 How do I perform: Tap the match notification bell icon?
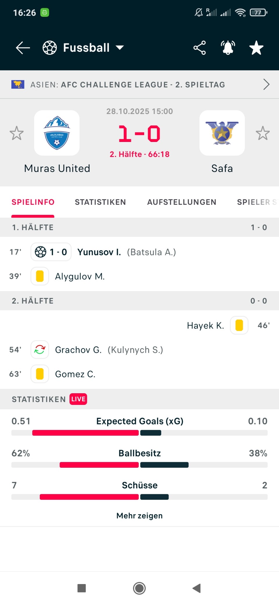pyautogui.click(x=228, y=48)
